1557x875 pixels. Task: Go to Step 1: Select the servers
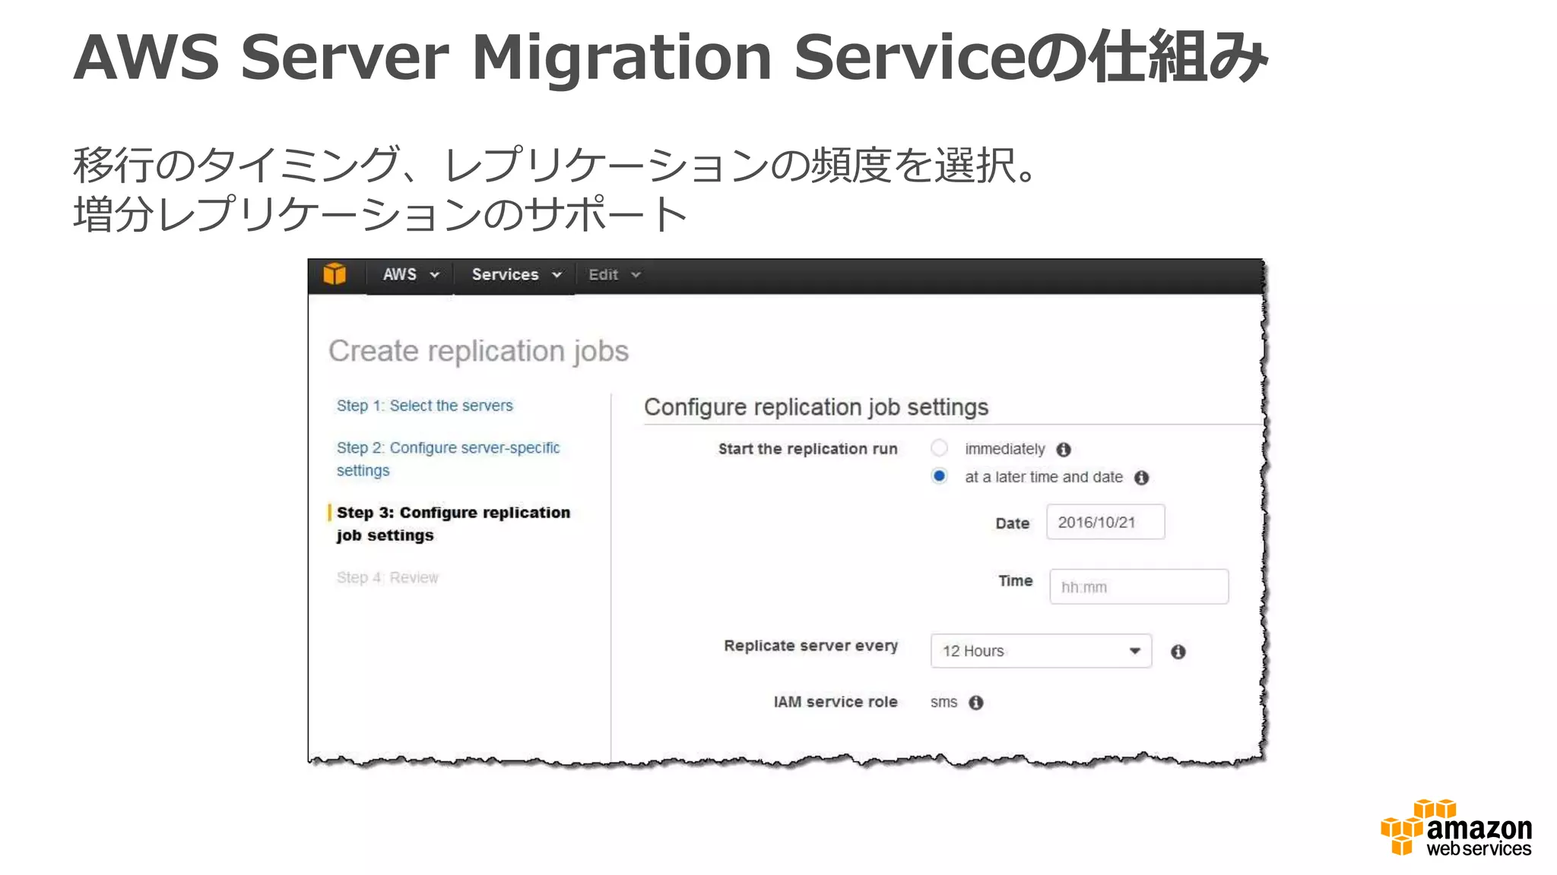pos(425,406)
